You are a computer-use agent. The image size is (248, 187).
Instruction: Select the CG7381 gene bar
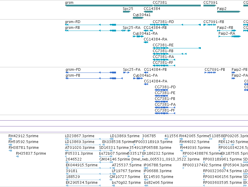tap(177, 6)
